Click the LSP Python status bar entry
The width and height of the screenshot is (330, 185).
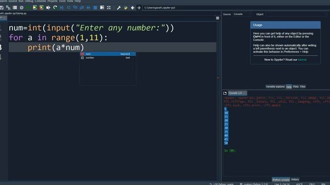[x=222, y=184]
